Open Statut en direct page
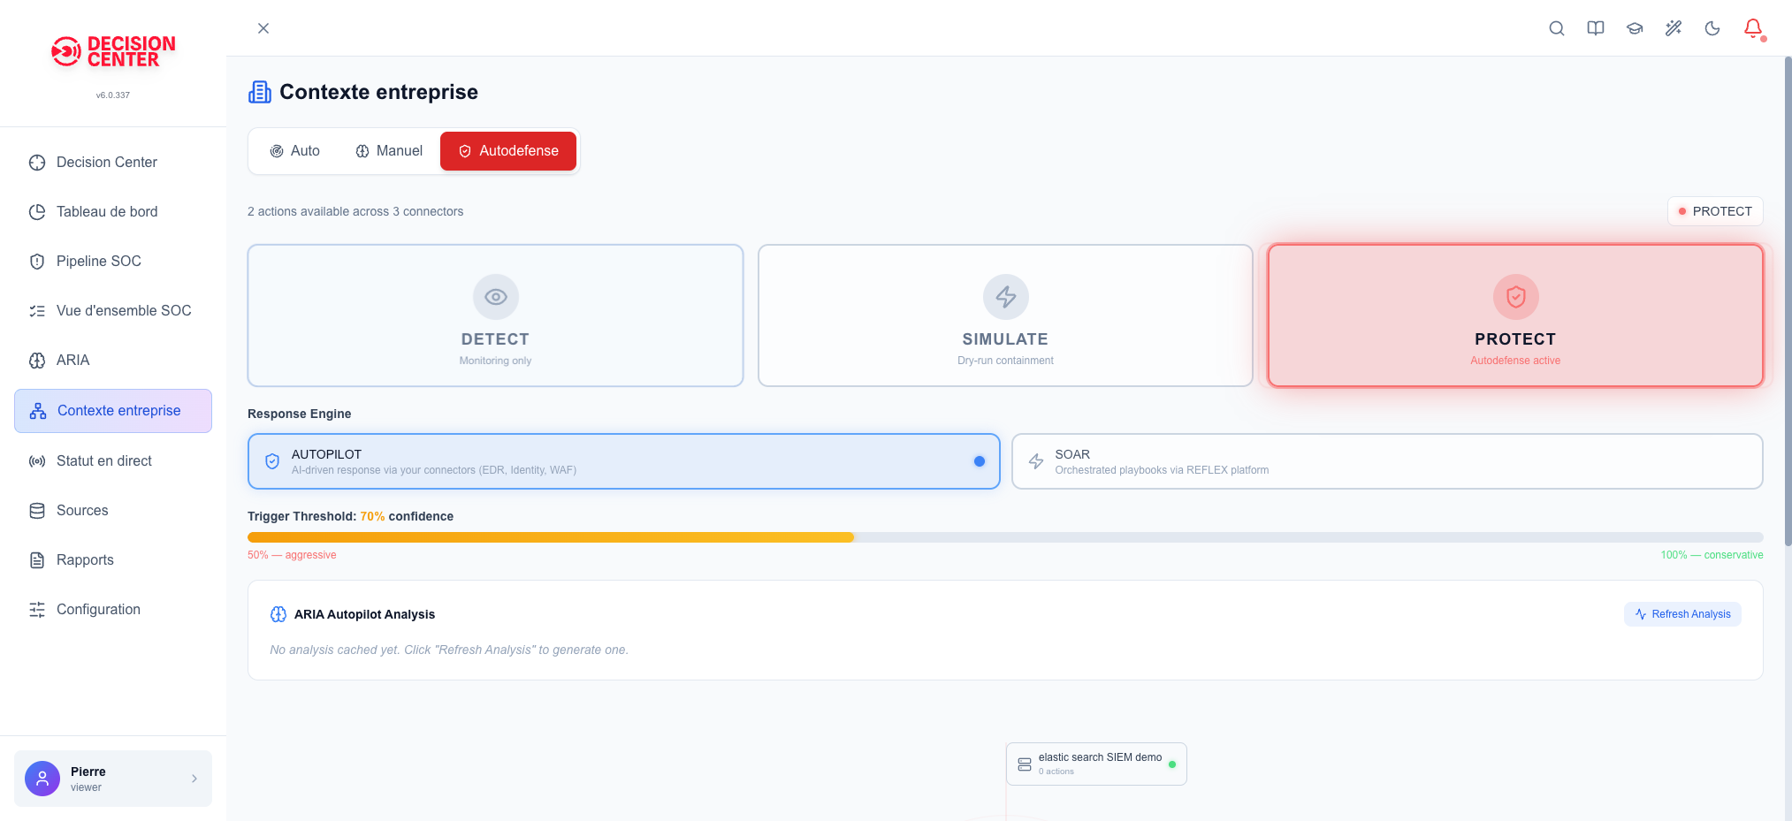This screenshot has height=821, width=1792. click(113, 461)
